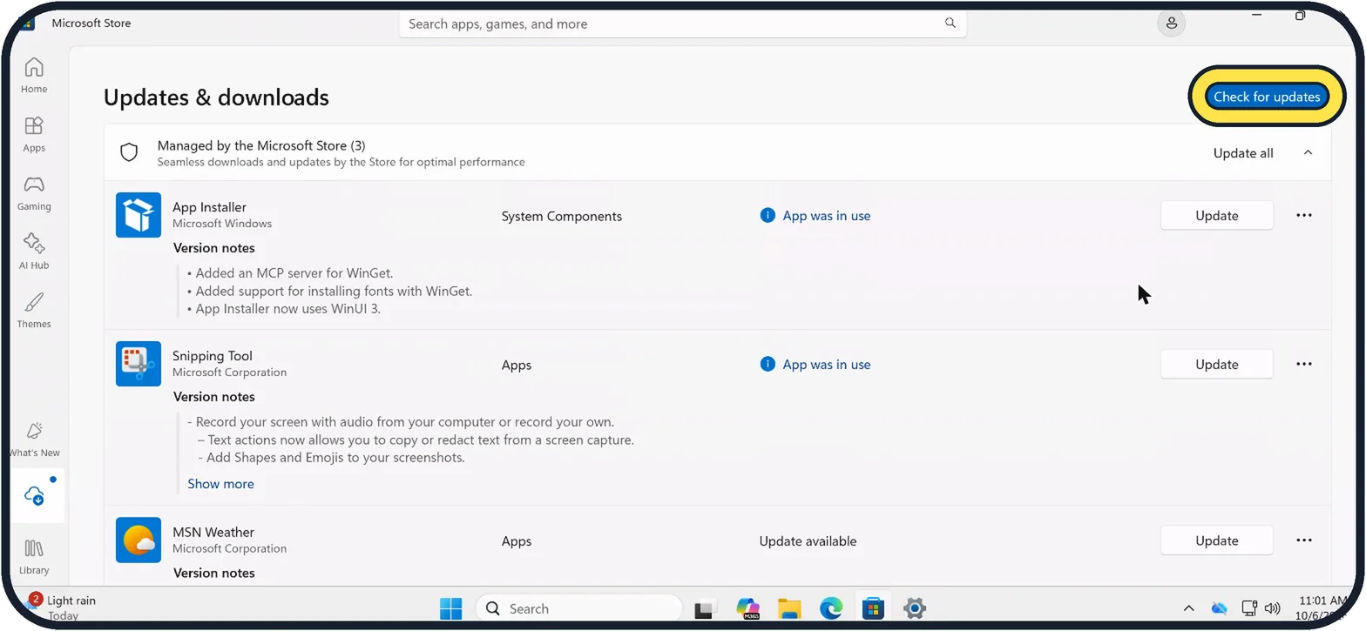Open Microsoft Edge from the taskbar
The height and width of the screenshot is (631, 1366).
point(831,608)
